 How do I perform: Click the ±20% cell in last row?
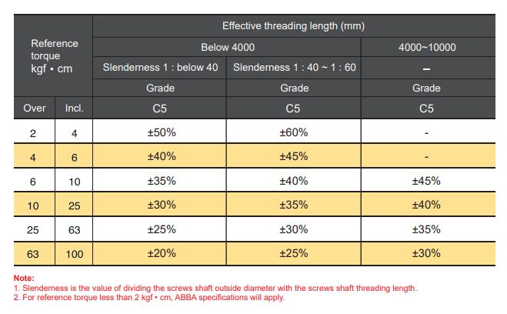162,253
